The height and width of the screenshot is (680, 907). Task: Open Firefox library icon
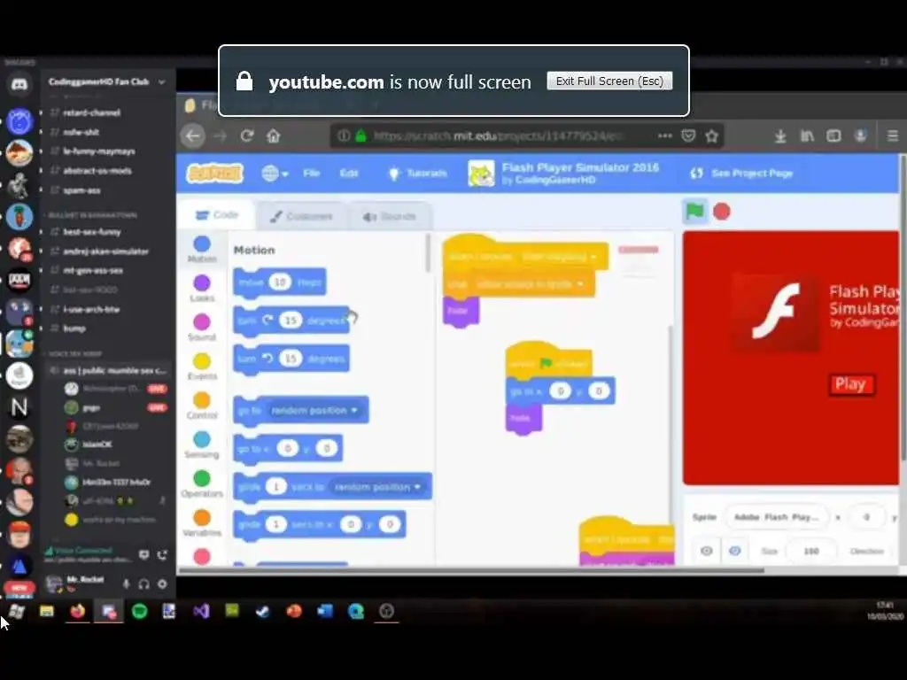(x=807, y=135)
